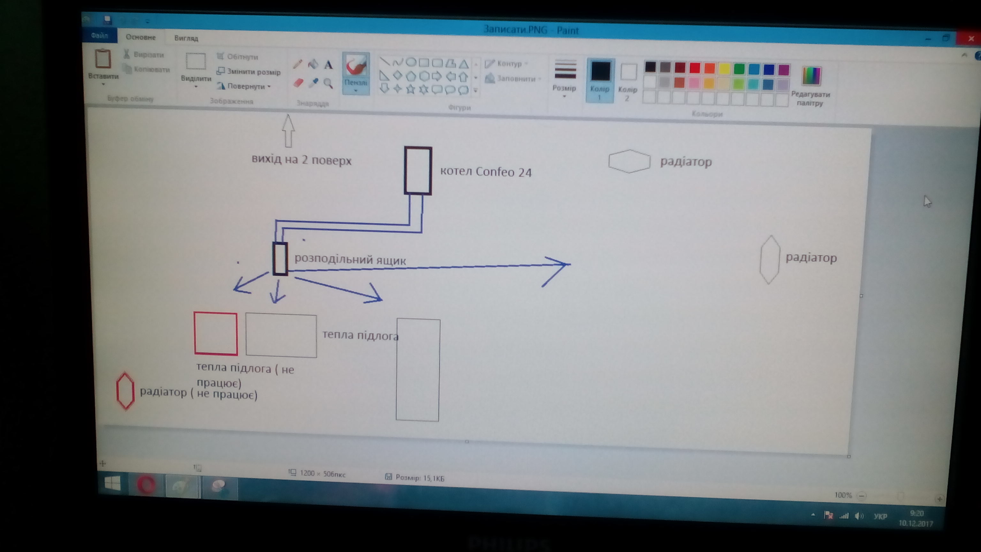Open the Пензлі brush types dropdown arrow
This screenshot has height=552, width=981.
click(356, 91)
